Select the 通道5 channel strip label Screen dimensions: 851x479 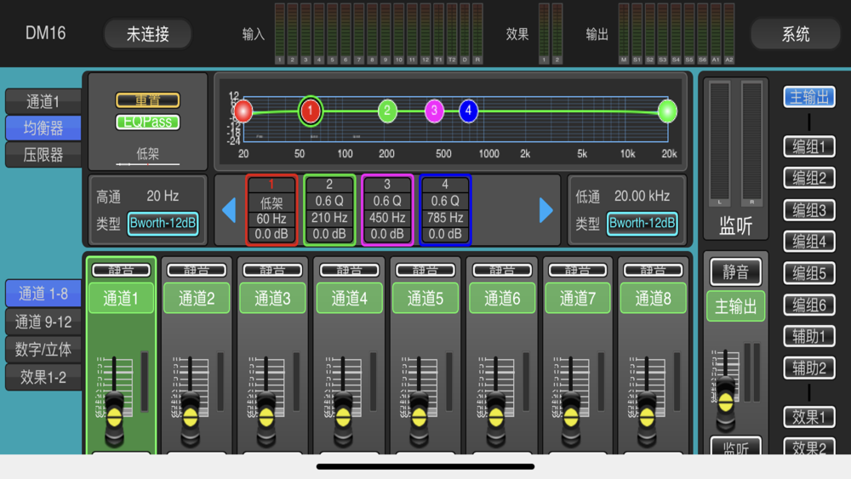(425, 298)
